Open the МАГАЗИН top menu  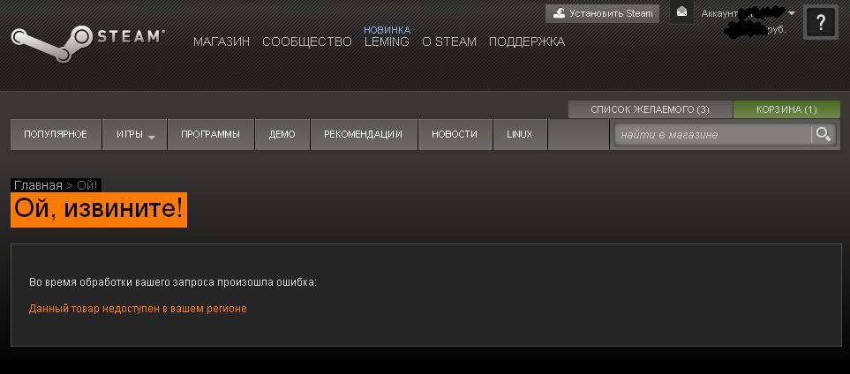(222, 41)
